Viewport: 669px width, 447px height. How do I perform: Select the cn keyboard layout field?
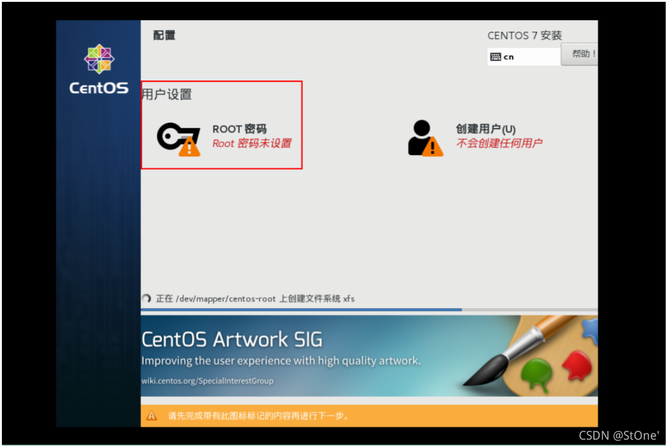tap(524, 57)
